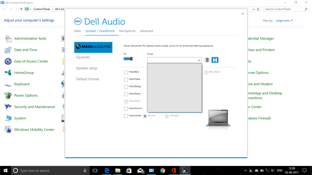Screen dimensions: 312x175
Task: Go up one level in Control Panel
Action: 21,9
